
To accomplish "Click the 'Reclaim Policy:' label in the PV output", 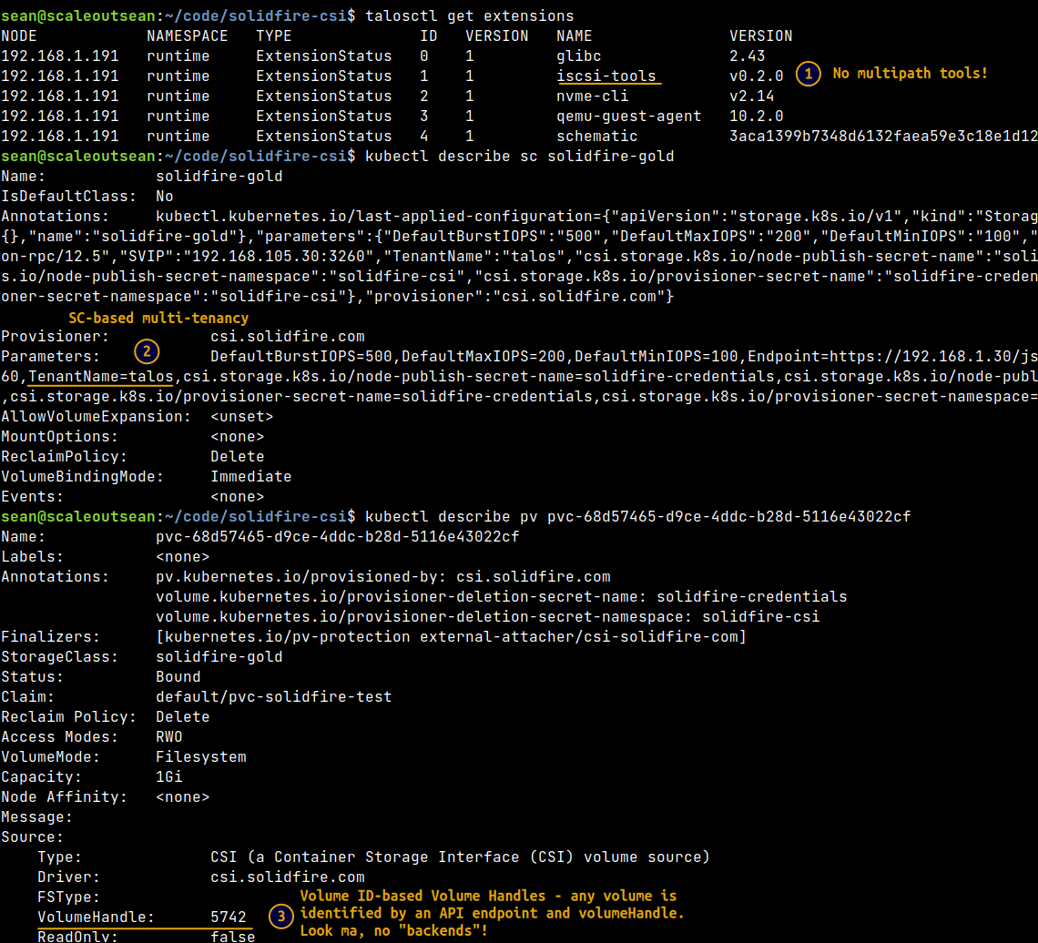I will 69,716.
